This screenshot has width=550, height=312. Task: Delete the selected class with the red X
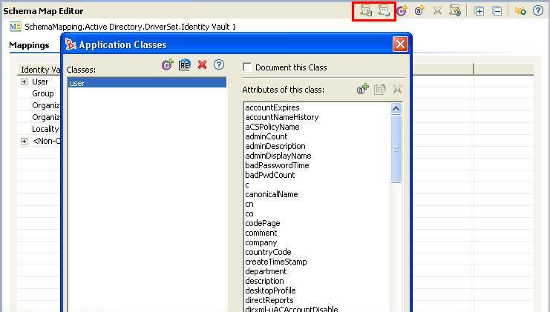(202, 64)
